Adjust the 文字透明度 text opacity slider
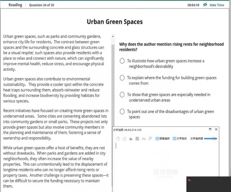Viewport: 231px width, 192px height. [x=211, y=138]
